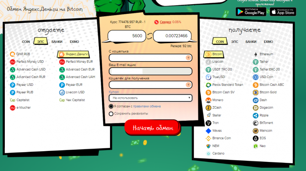Toggle agreement with exchange rules
Image resolution: width=306 pixels, height=171 pixels.
click(x=111, y=106)
